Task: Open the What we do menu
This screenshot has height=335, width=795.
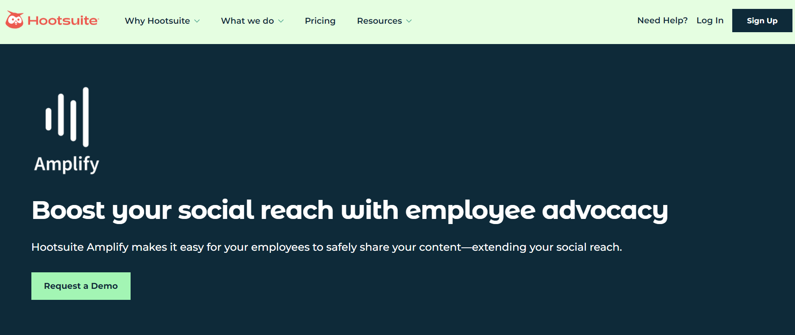Action: pos(247,21)
